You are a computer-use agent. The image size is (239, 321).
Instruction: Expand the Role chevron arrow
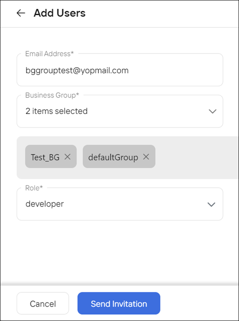pos(211,204)
